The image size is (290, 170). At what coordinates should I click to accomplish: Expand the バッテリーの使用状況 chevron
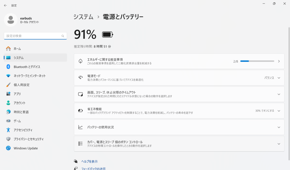pyautogui.click(x=279, y=127)
